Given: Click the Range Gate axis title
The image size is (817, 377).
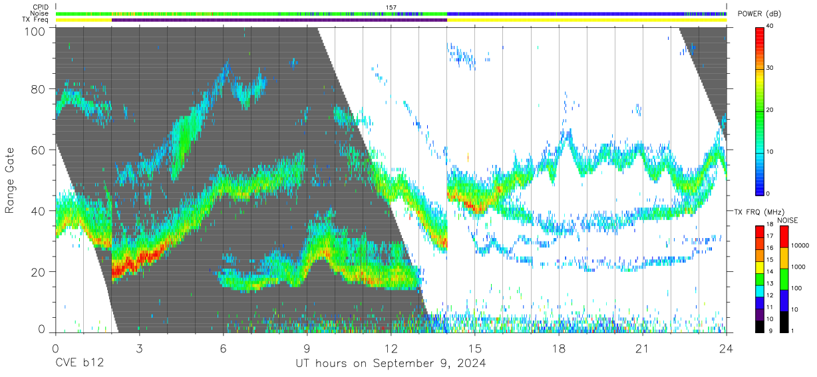Looking at the screenshot, I should [x=10, y=181].
